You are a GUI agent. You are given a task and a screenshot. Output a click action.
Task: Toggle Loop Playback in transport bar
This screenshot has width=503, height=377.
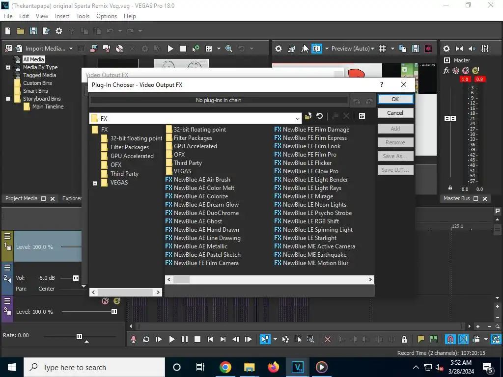[x=146, y=339]
